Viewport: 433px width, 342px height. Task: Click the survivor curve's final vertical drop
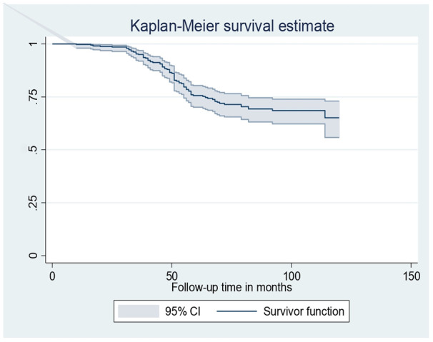(325, 114)
